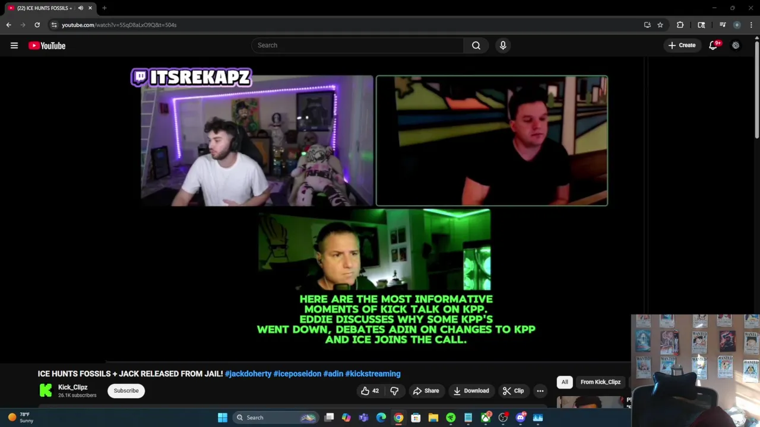Click the YouTube search magnifier button
Image resolution: width=760 pixels, height=427 pixels.
click(476, 45)
